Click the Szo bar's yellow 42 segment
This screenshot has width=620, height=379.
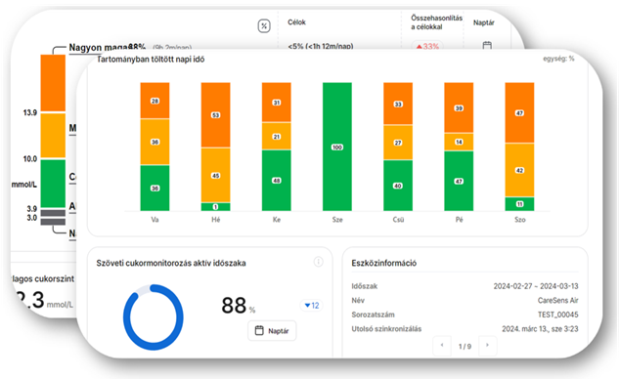coord(519,170)
